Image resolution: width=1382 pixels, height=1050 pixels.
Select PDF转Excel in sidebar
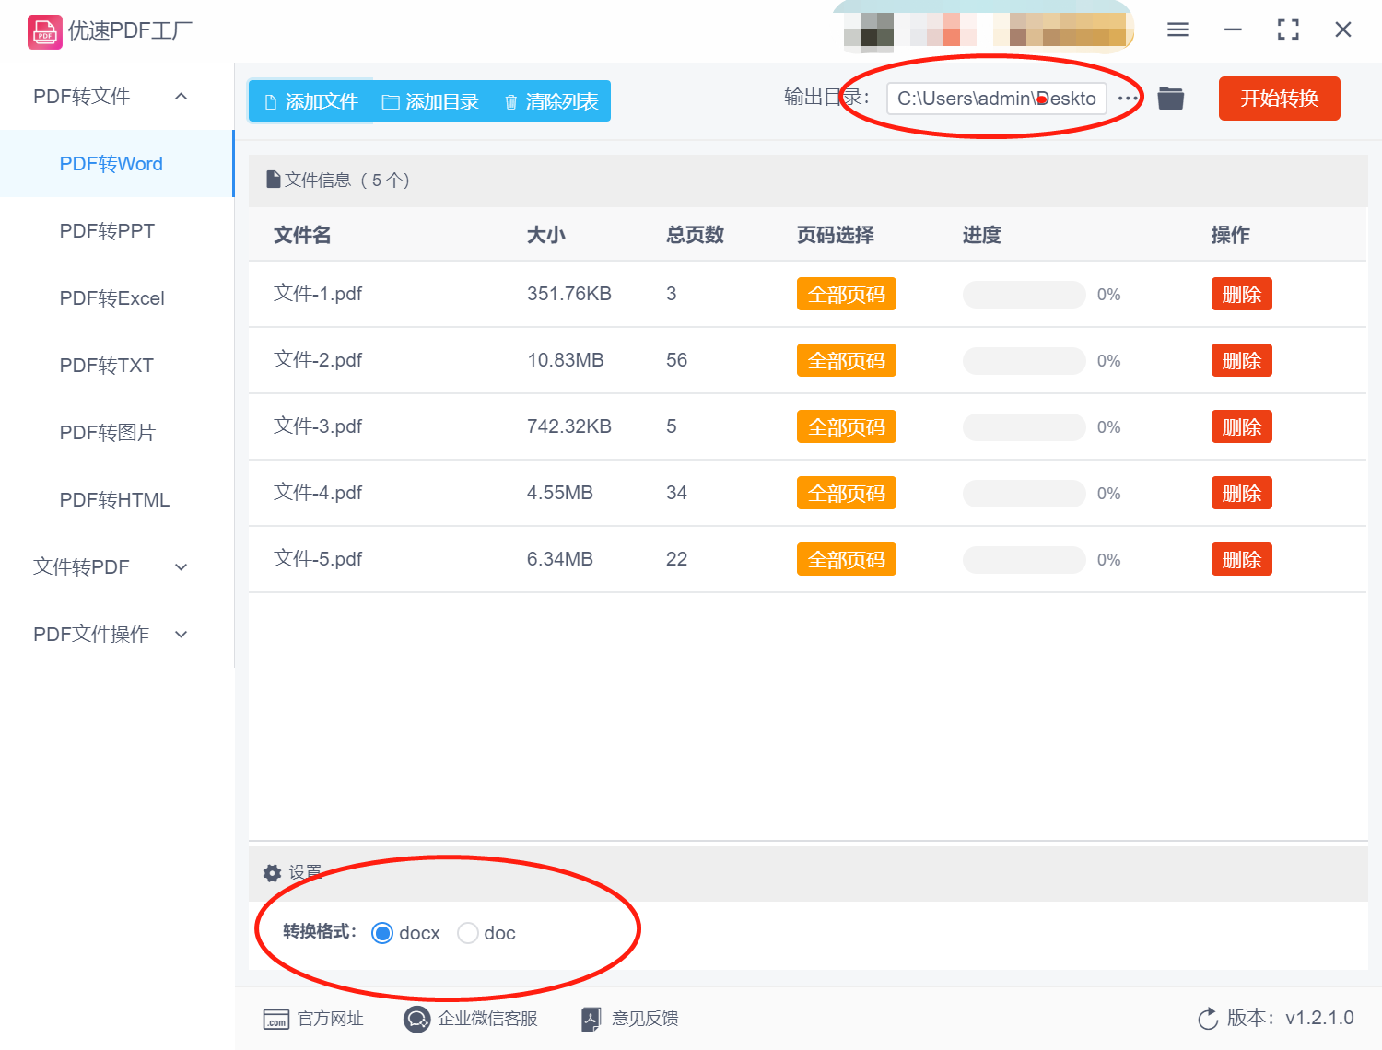116,298
